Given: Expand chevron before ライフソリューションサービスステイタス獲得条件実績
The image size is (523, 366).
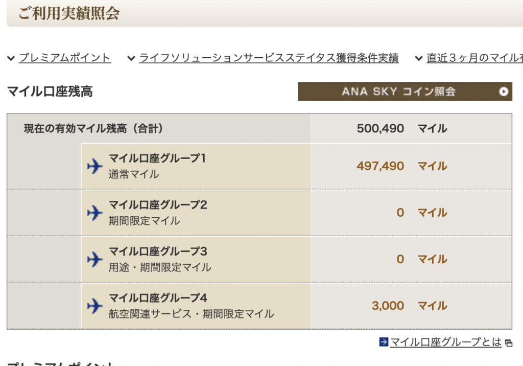Looking at the screenshot, I should (x=131, y=58).
